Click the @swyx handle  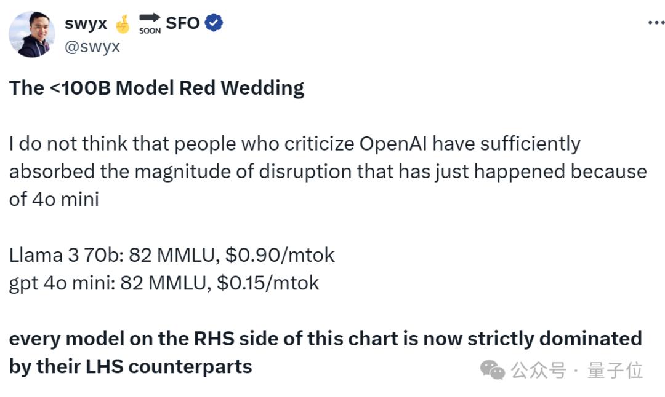pyautogui.click(x=92, y=47)
